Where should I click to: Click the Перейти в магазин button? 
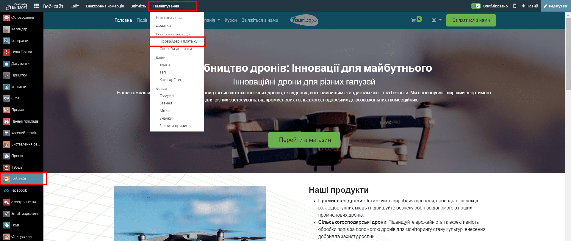click(x=304, y=140)
